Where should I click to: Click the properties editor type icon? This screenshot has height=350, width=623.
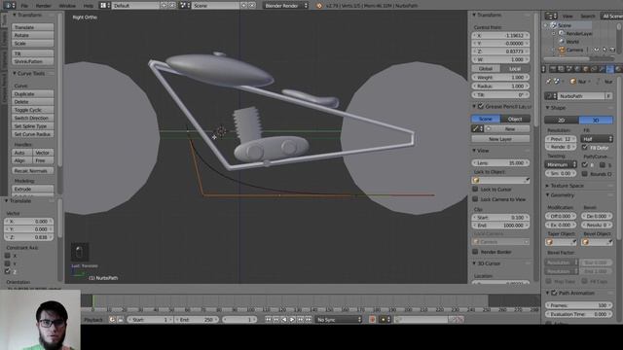543,69
